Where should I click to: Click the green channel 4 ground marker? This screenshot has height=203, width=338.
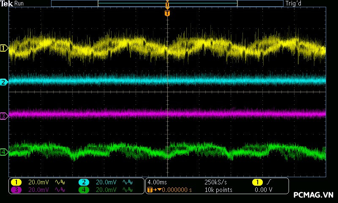click(4, 152)
